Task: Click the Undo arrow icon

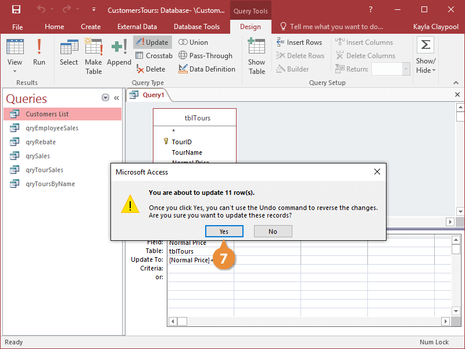Action: pyautogui.click(x=41, y=9)
